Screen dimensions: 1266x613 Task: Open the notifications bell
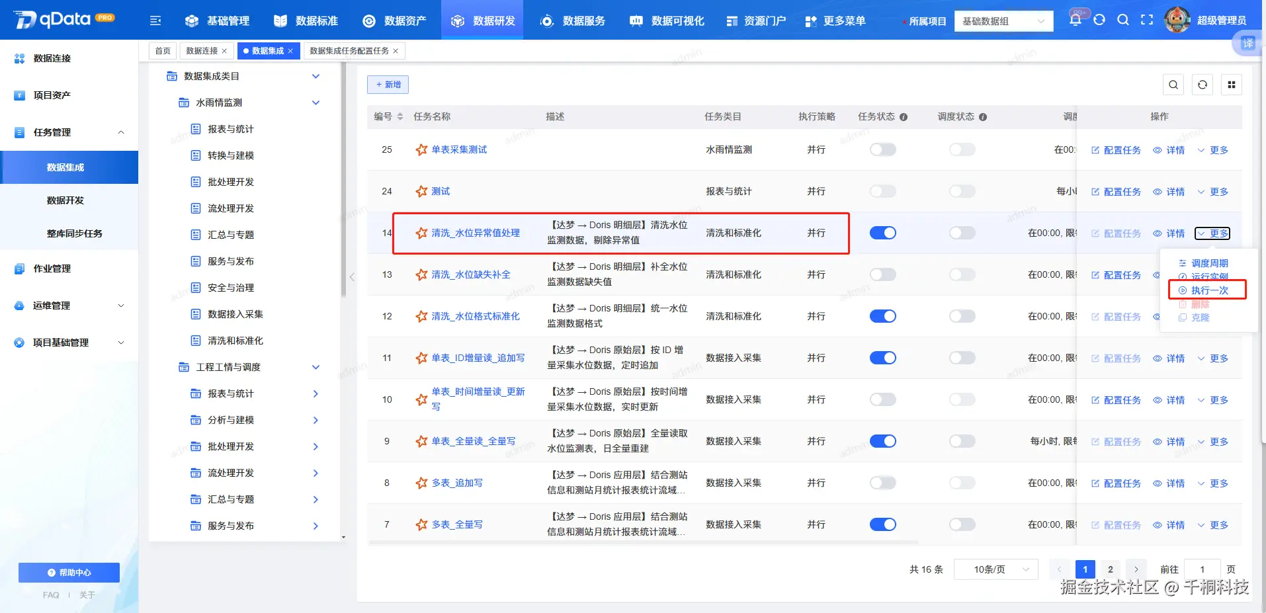click(1076, 20)
